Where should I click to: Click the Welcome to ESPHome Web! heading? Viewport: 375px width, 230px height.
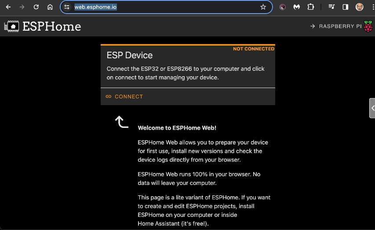pyautogui.click(x=177, y=128)
